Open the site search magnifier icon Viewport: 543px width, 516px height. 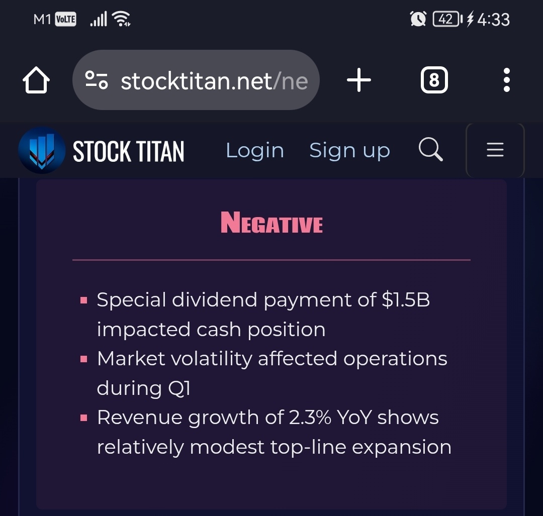tap(430, 150)
